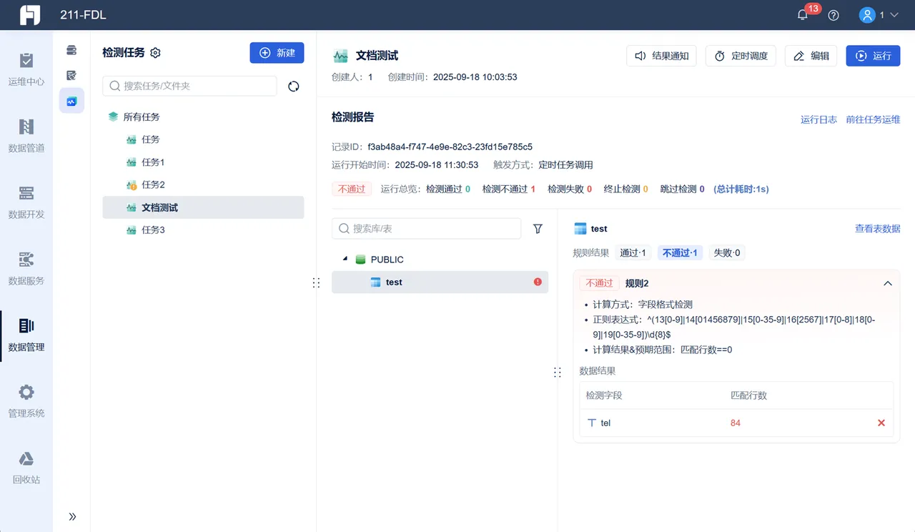915x532 pixels.
Task: Click the FineDataLink logo icon
Action: 30,15
